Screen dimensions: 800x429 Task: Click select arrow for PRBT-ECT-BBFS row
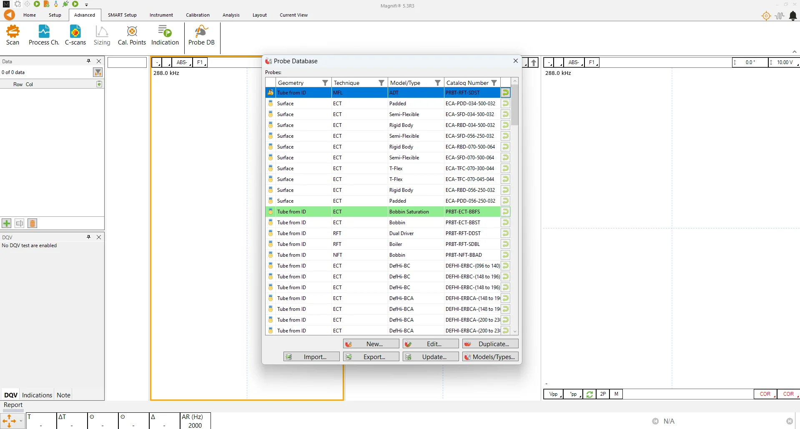tap(505, 211)
